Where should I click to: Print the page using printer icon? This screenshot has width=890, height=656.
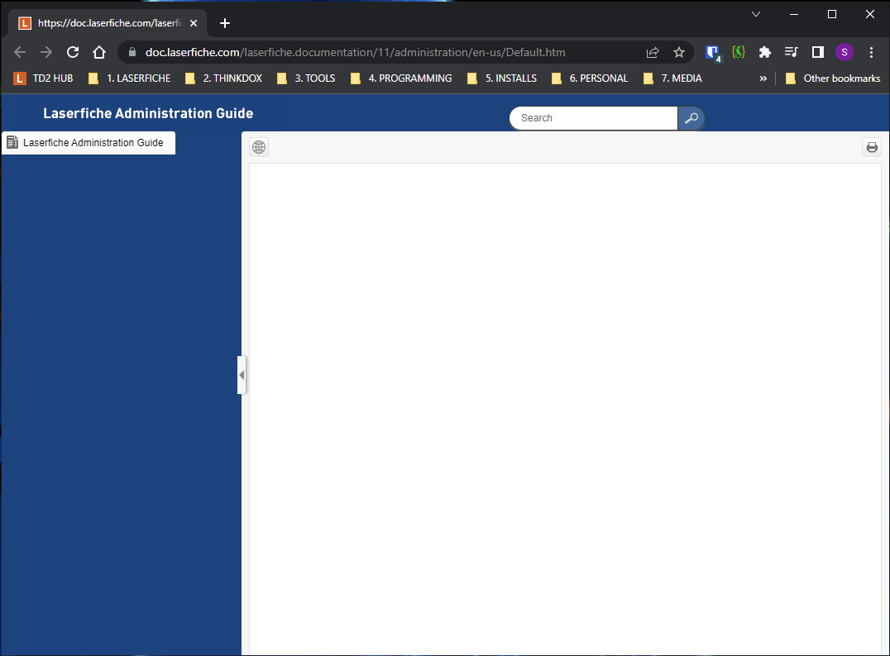872,147
